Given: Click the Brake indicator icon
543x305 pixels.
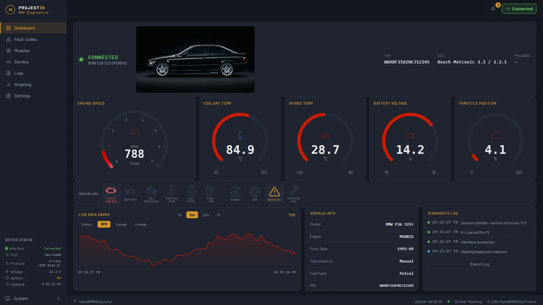Looking at the screenshot, I should coord(236,192).
